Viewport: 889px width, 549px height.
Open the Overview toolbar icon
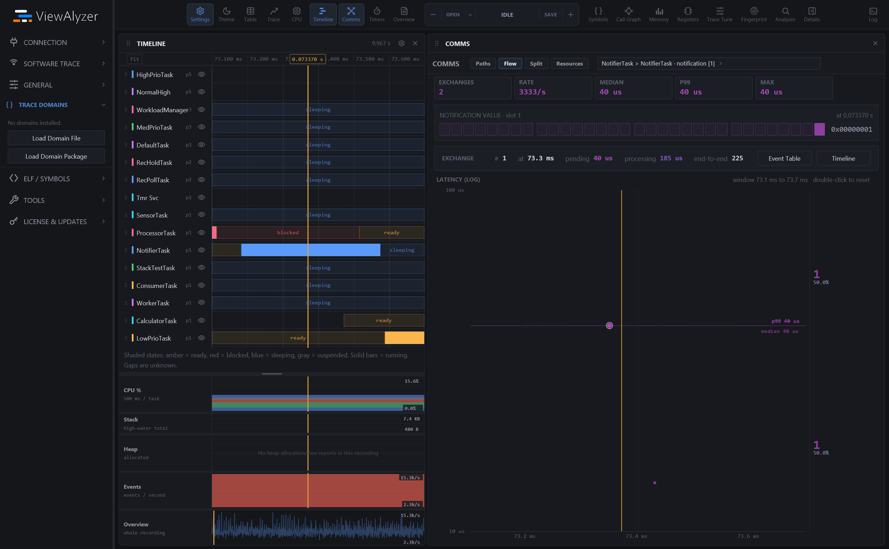pyautogui.click(x=404, y=15)
